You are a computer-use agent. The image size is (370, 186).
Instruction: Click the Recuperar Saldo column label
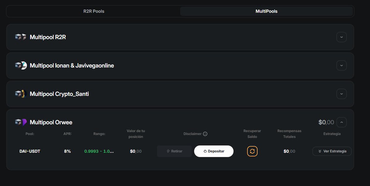click(x=252, y=134)
